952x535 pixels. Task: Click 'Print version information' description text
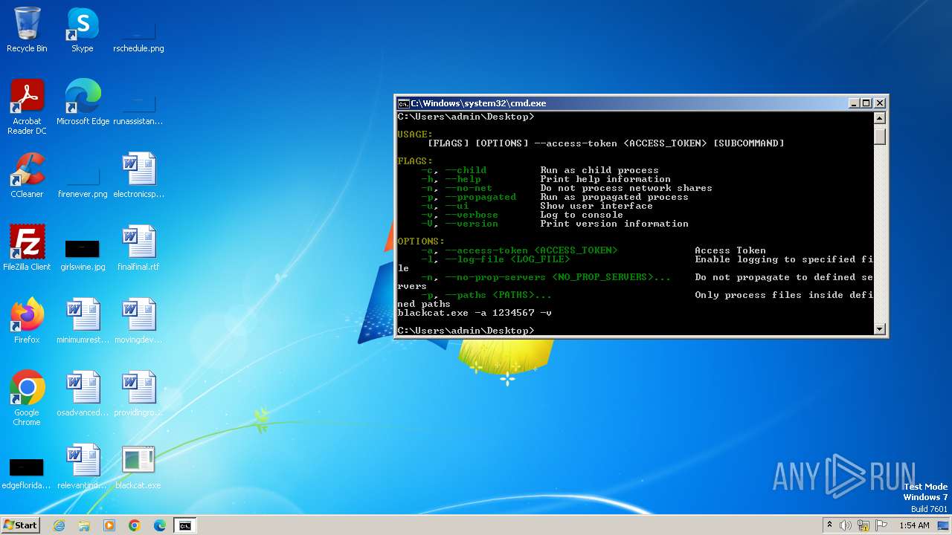pos(614,224)
